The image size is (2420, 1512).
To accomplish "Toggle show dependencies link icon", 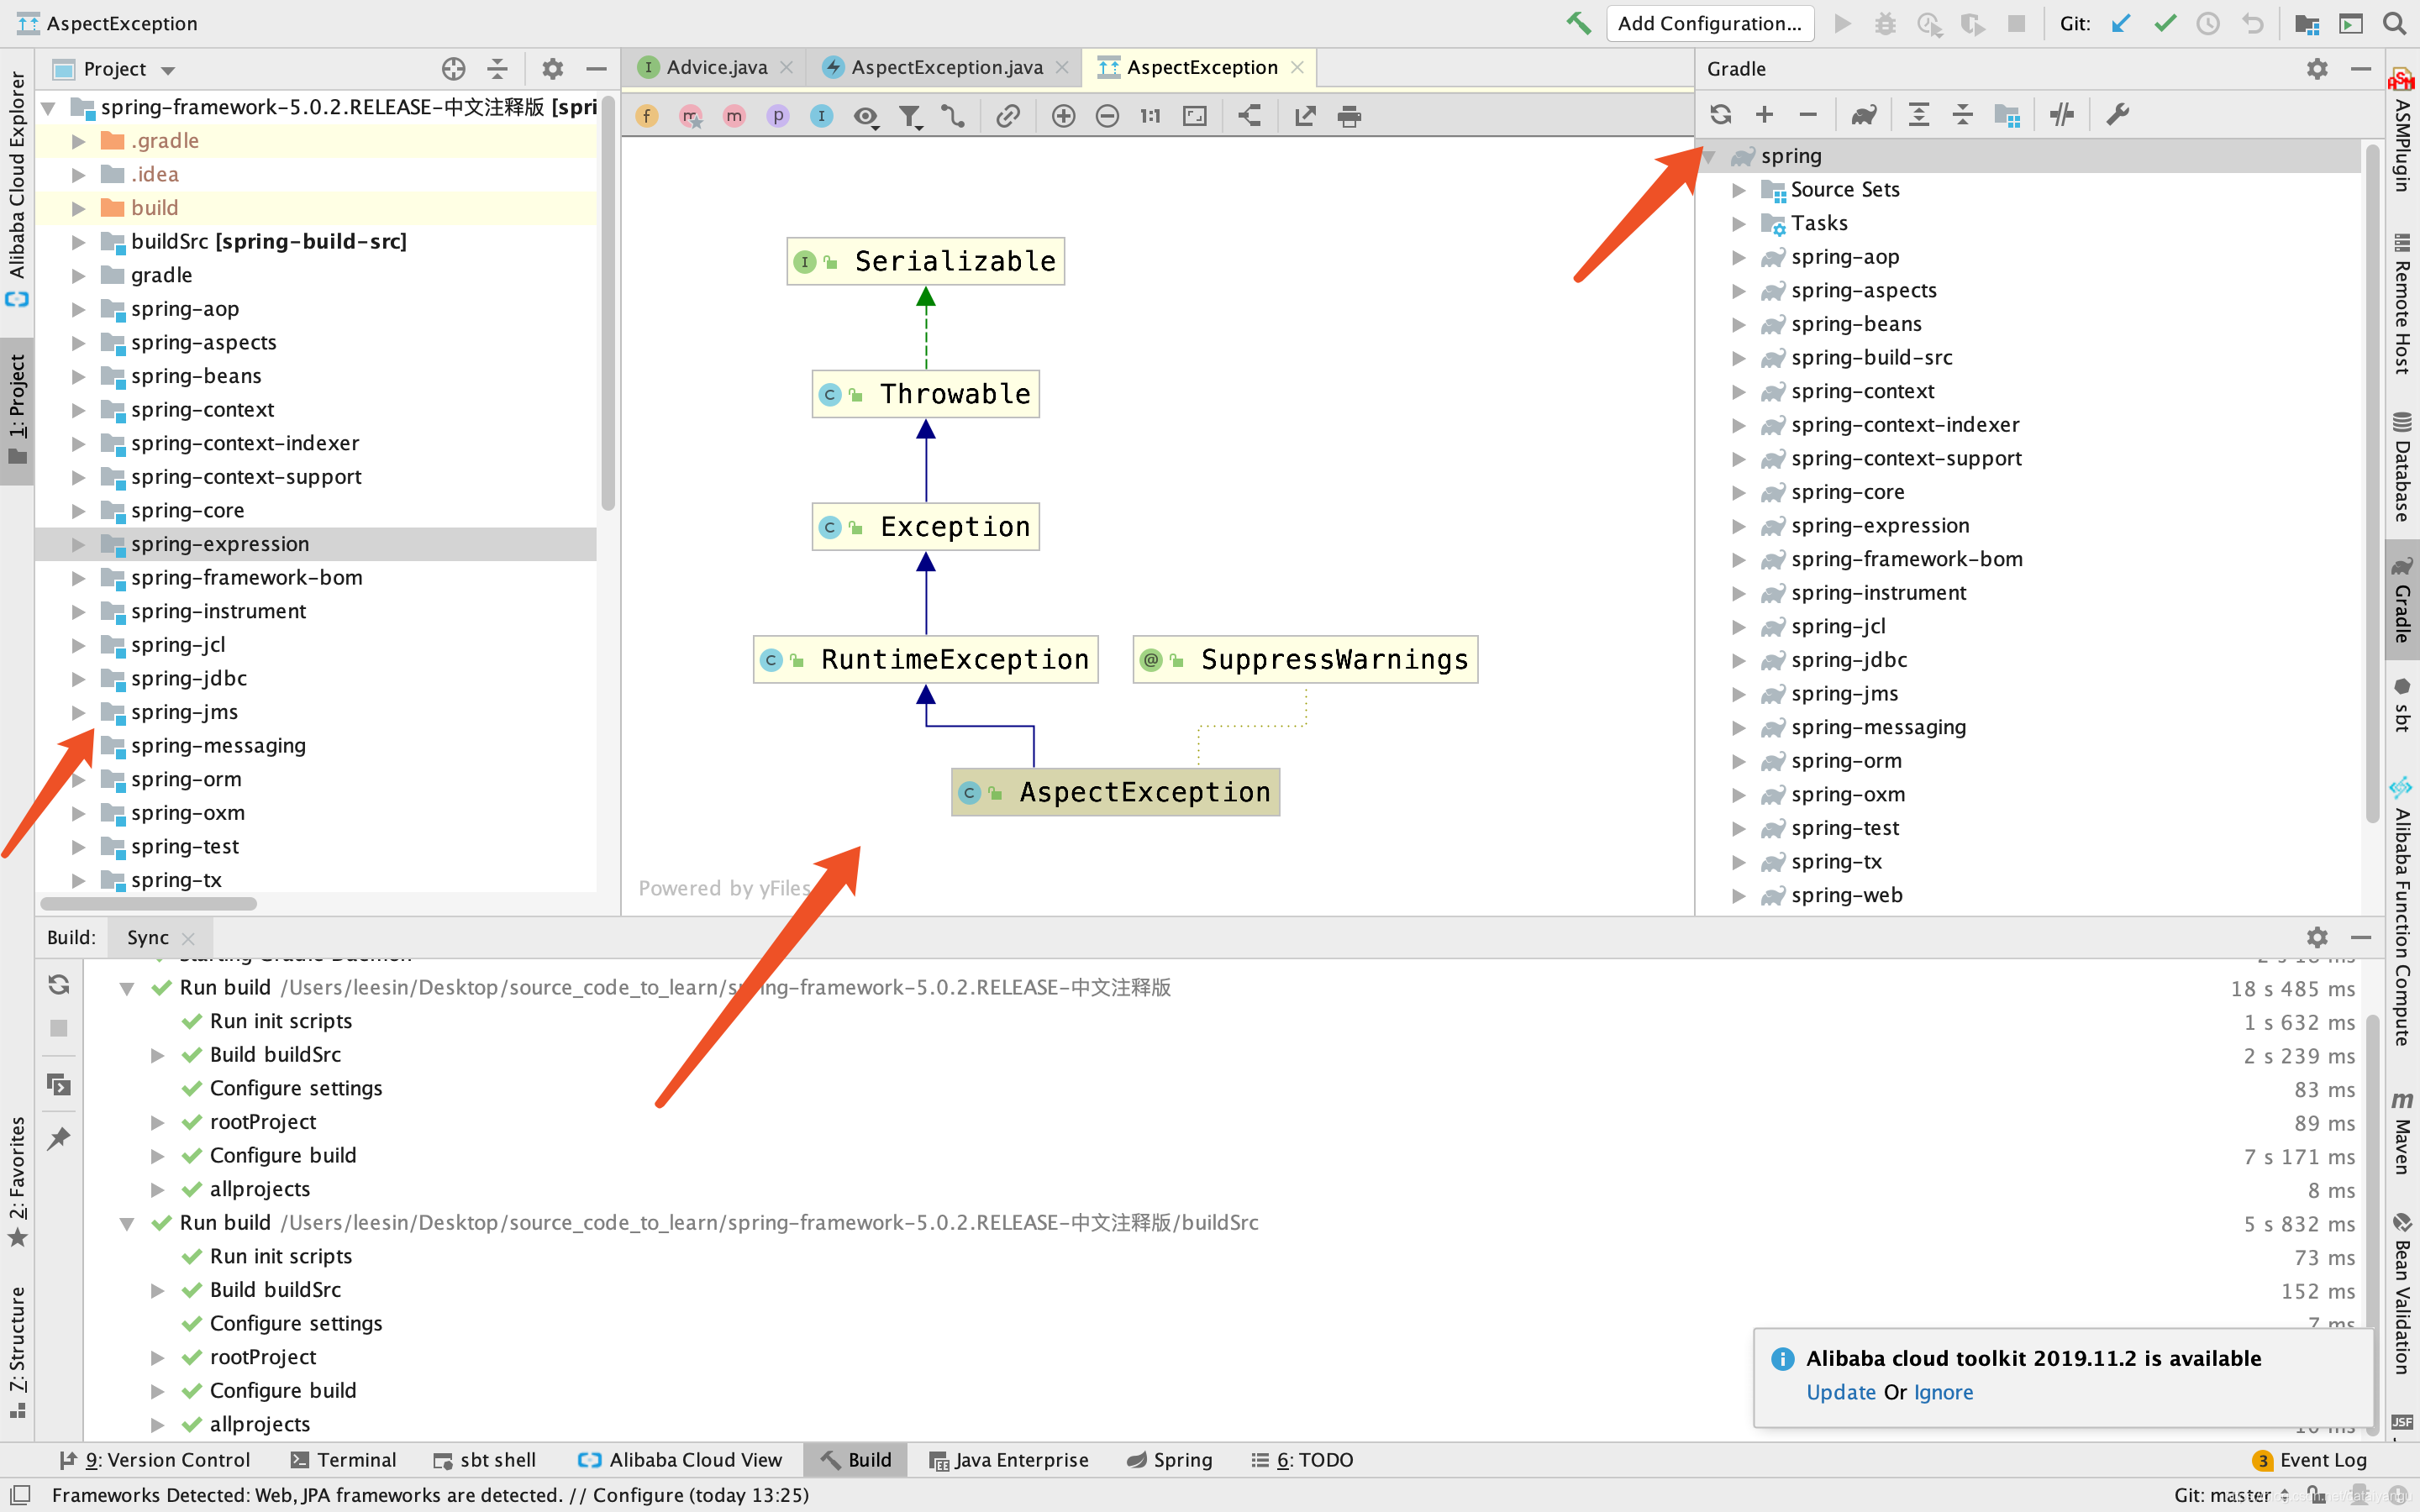I will pos(1008,116).
